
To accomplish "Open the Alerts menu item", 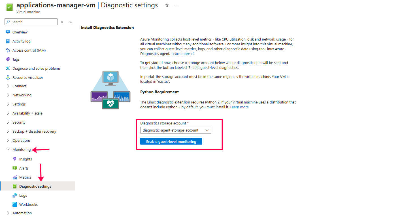I will pyautogui.click(x=24, y=168).
